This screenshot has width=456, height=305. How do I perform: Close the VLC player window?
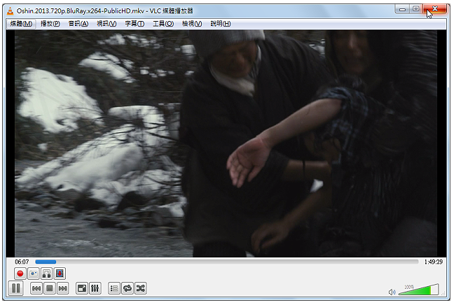click(435, 9)
